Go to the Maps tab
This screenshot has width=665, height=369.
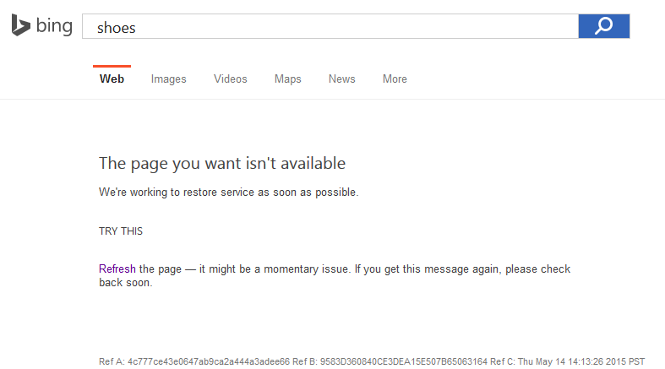[x=287, y=79]
